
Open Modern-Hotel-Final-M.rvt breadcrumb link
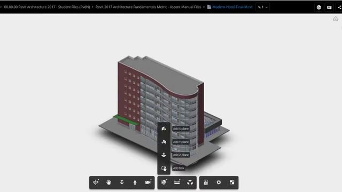[x=232, y=7]
